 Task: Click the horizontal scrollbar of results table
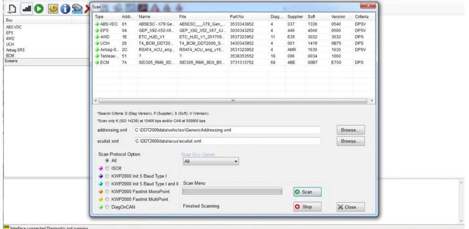coord(233,101)
